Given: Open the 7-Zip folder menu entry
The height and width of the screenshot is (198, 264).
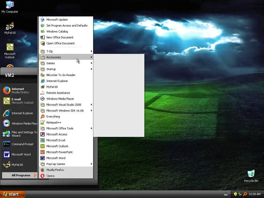Looking at the screenshot, I should [66, 51].
